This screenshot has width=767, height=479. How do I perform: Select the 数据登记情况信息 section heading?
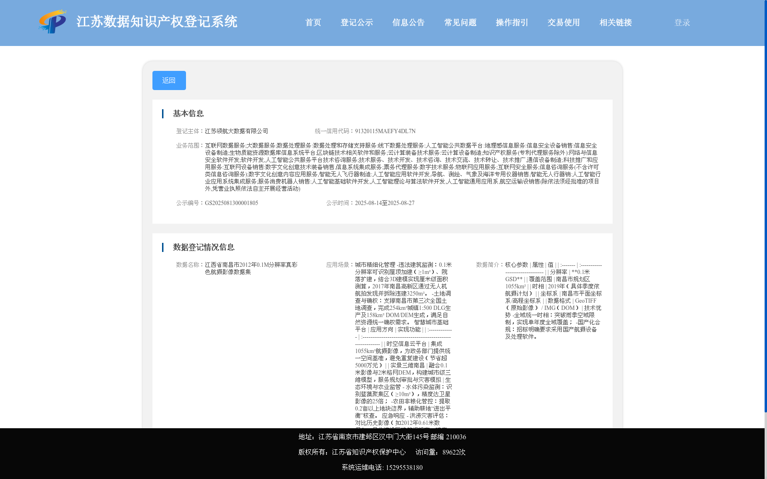204,247
